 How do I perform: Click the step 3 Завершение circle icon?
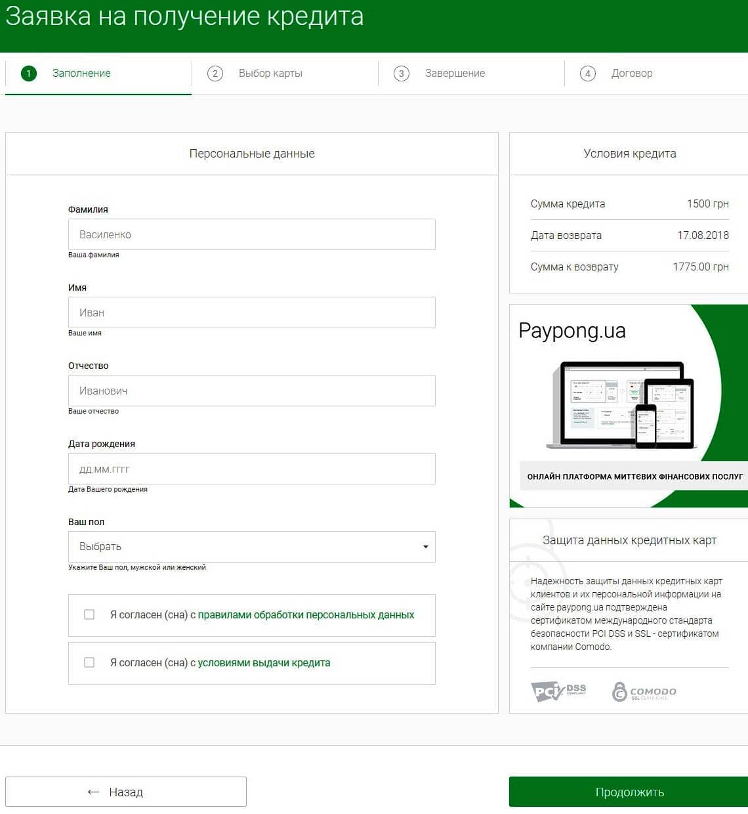[x=401, y=74]
